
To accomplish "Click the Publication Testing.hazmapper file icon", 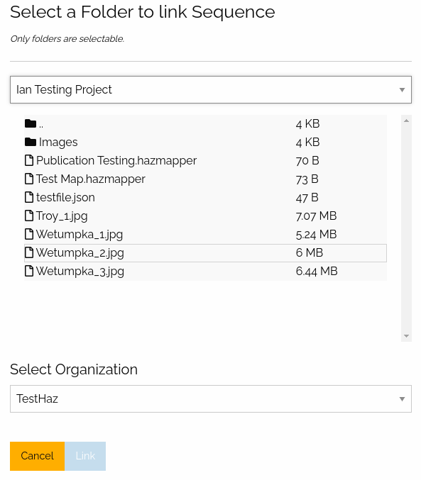I will pos(29,160).
